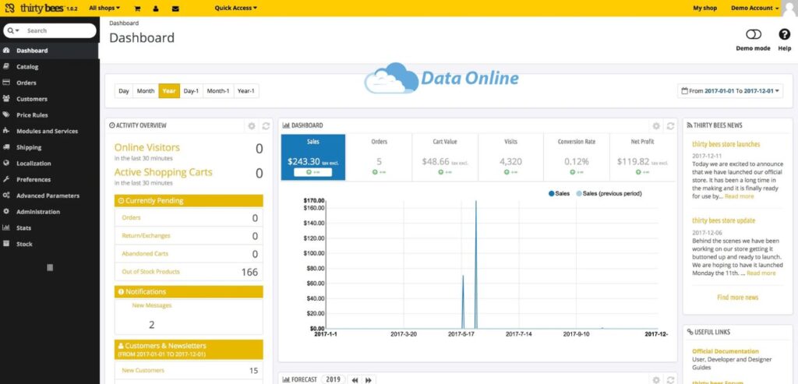Open Forecast panel settings gear

[656, 380]
